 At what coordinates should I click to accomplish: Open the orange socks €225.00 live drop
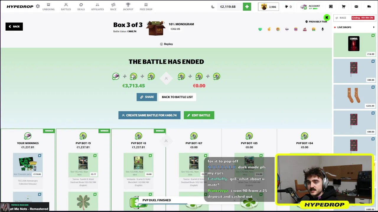354,97
